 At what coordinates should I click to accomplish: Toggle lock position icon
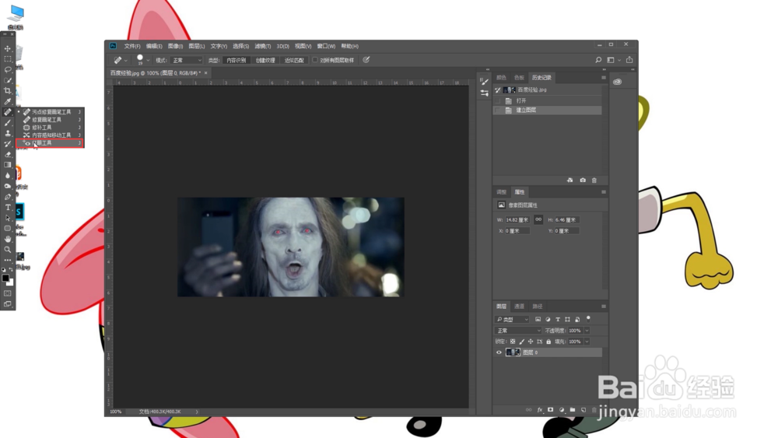coord(531,342)
